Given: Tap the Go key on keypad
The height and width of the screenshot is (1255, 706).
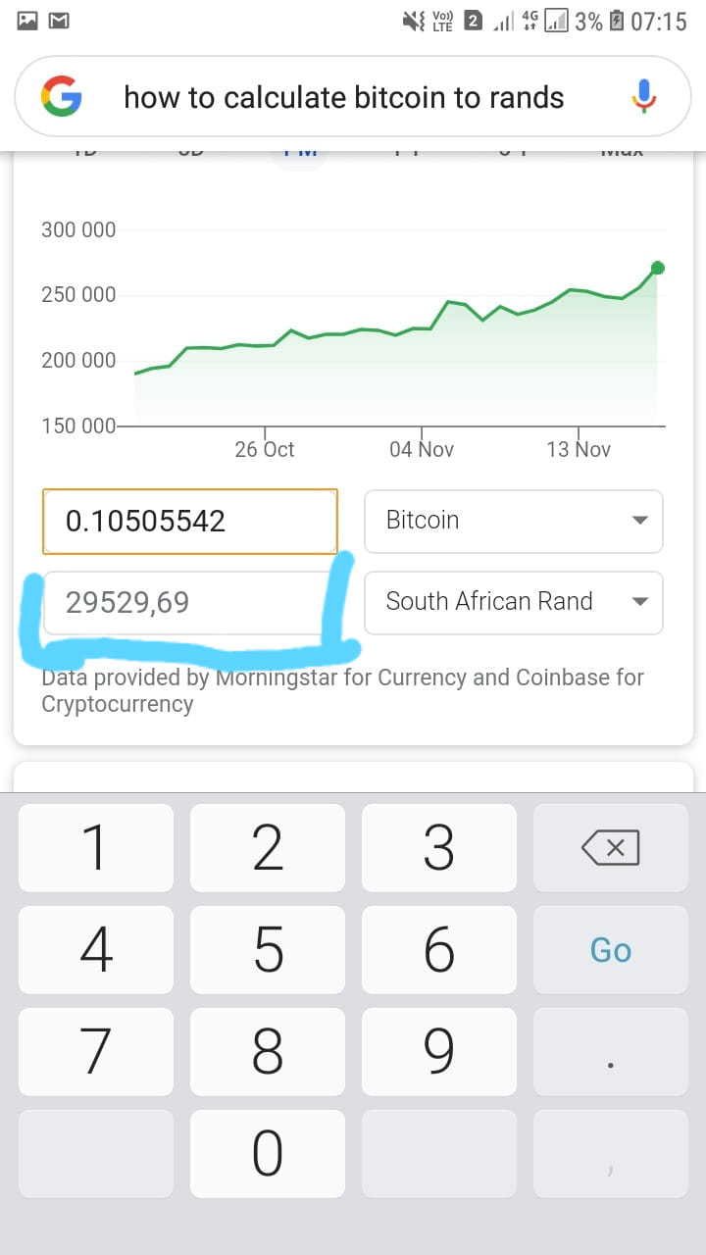Looking at the screenshot, I should (x=611, y=950).
